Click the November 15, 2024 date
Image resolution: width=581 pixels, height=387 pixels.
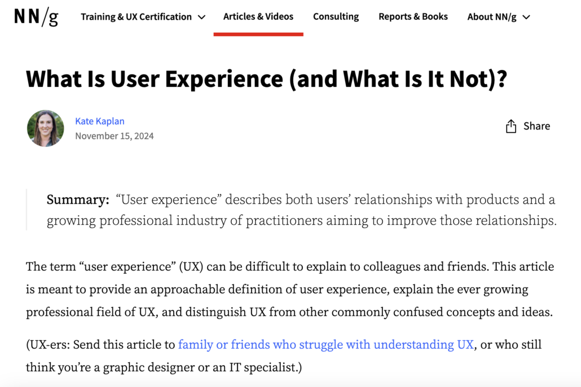point(115,136)
